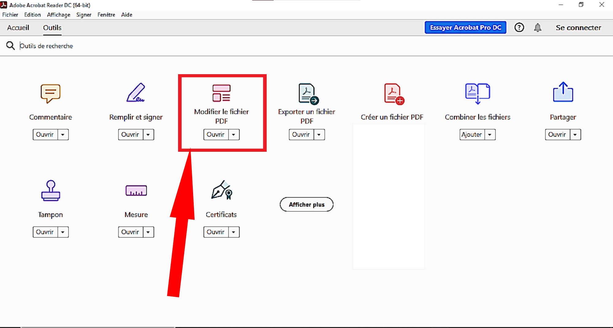
Task: Expand the Partager Ouvrir dropdown arrow
Action: point(575,135)
